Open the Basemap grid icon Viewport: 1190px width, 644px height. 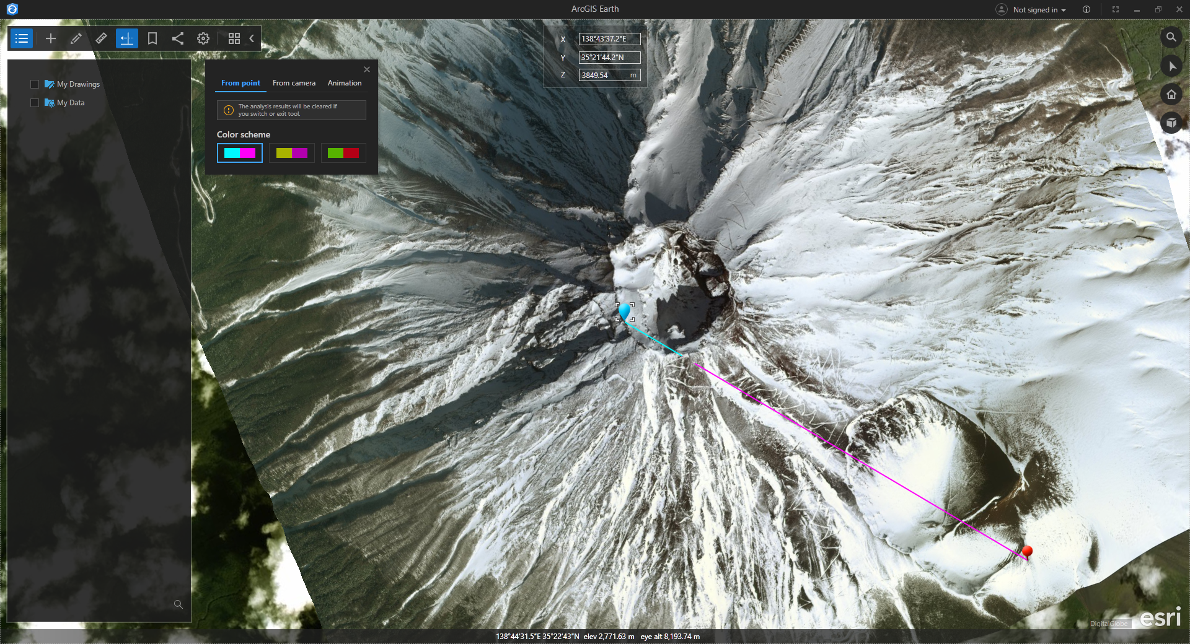pos(234,38)
